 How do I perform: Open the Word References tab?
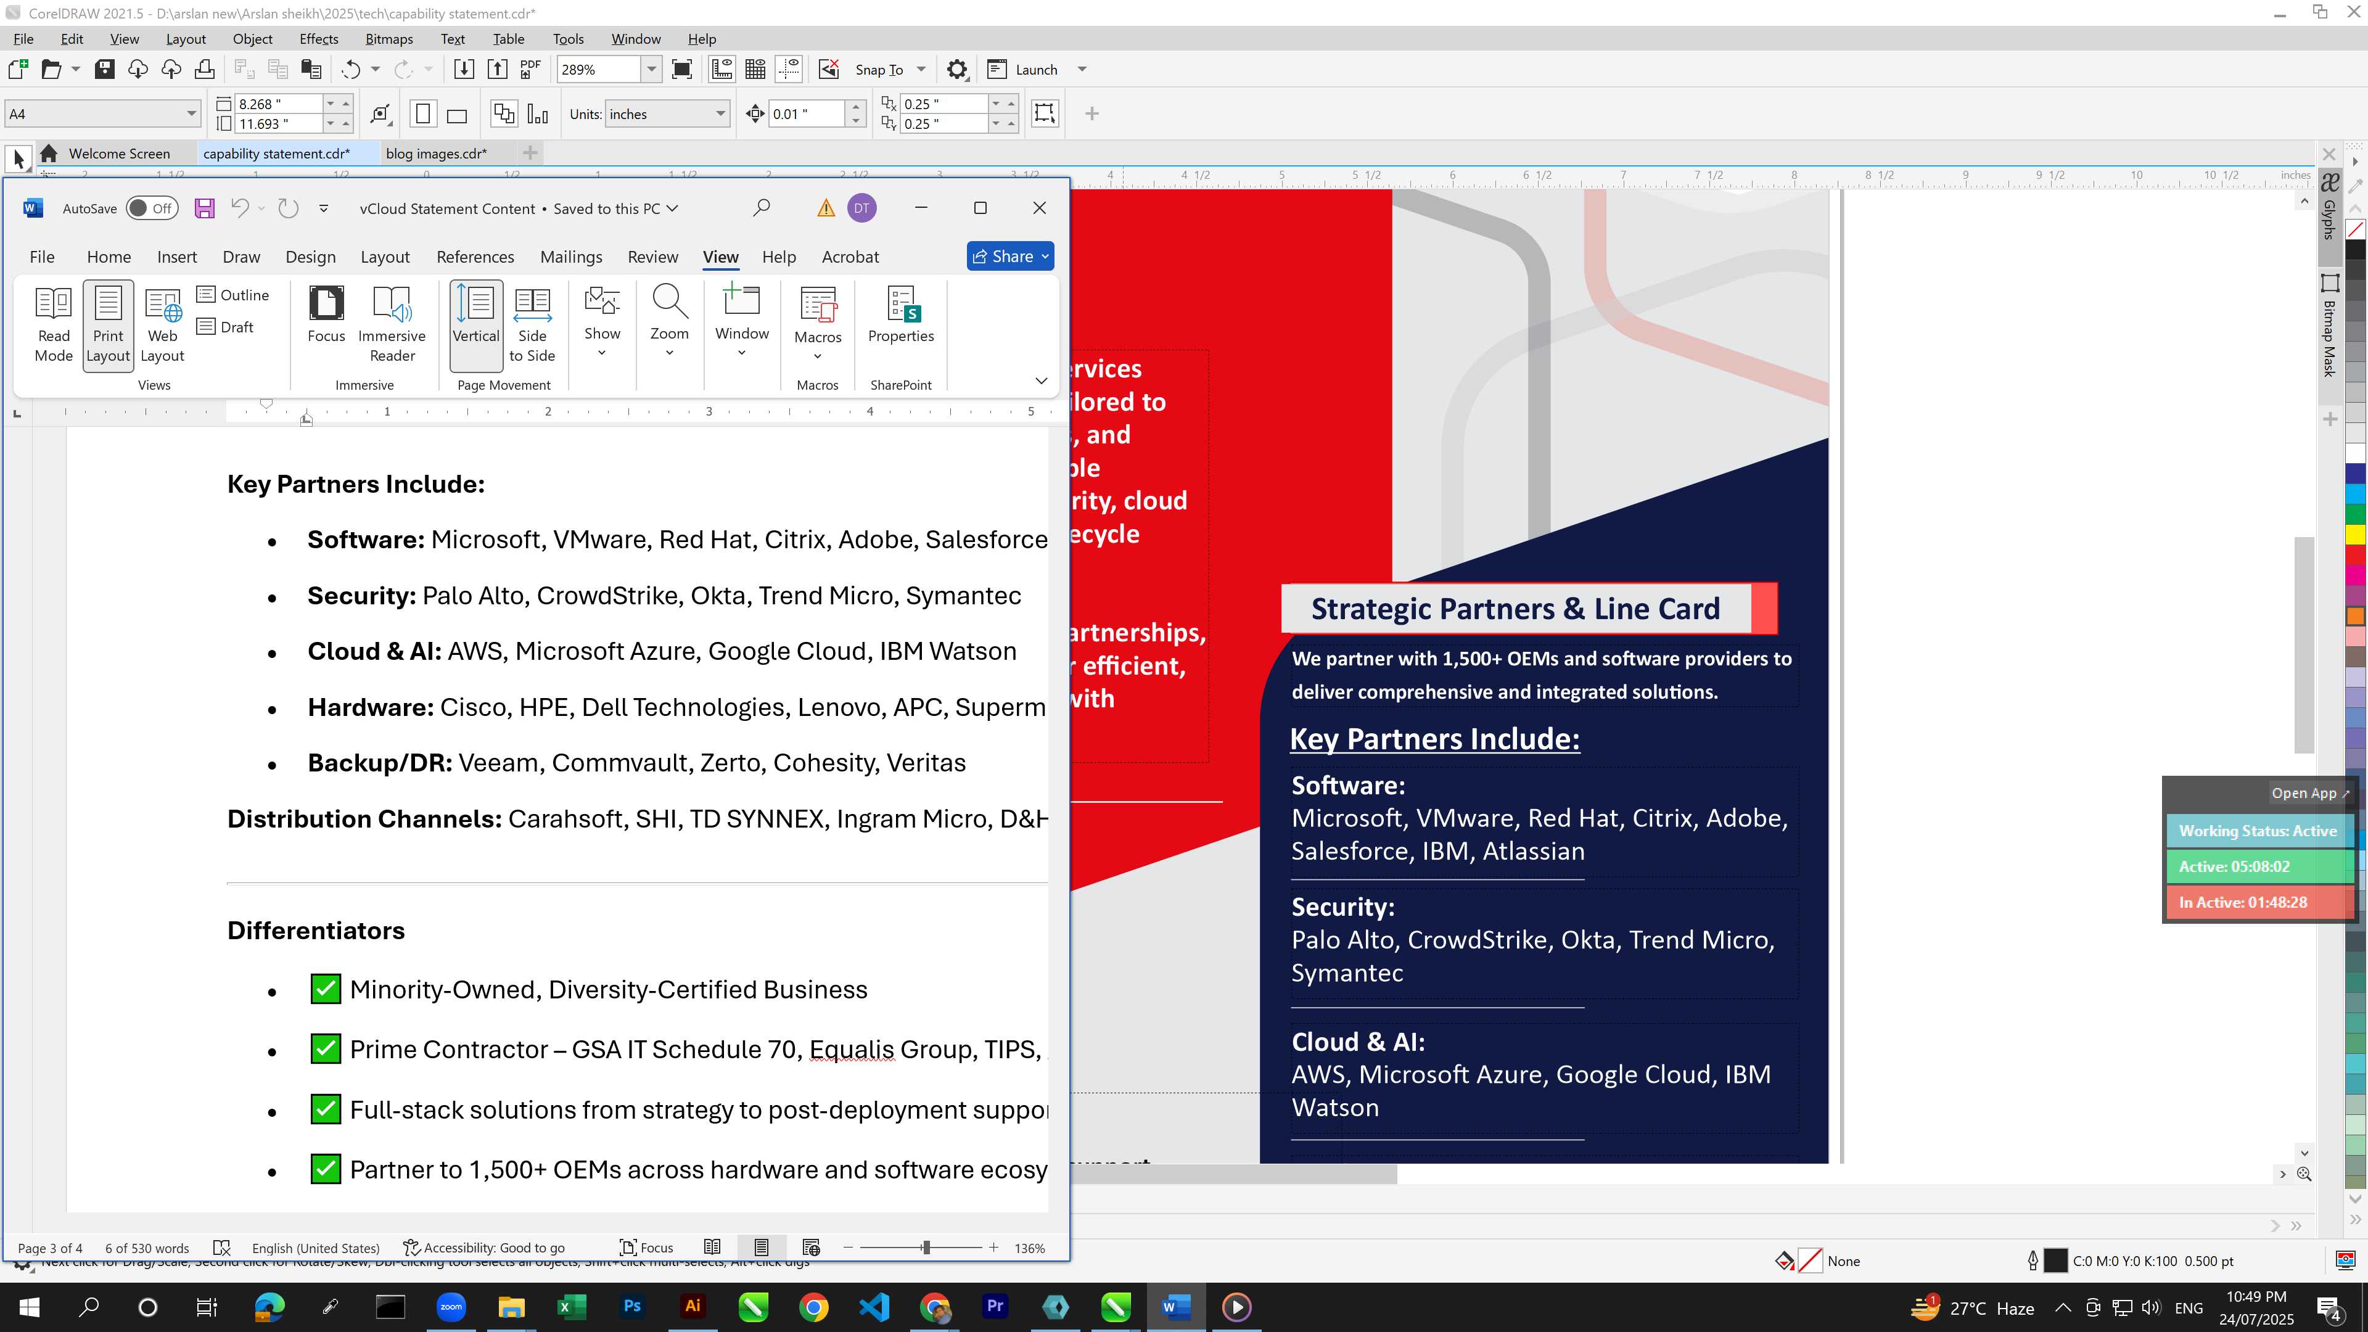point(475,257)
